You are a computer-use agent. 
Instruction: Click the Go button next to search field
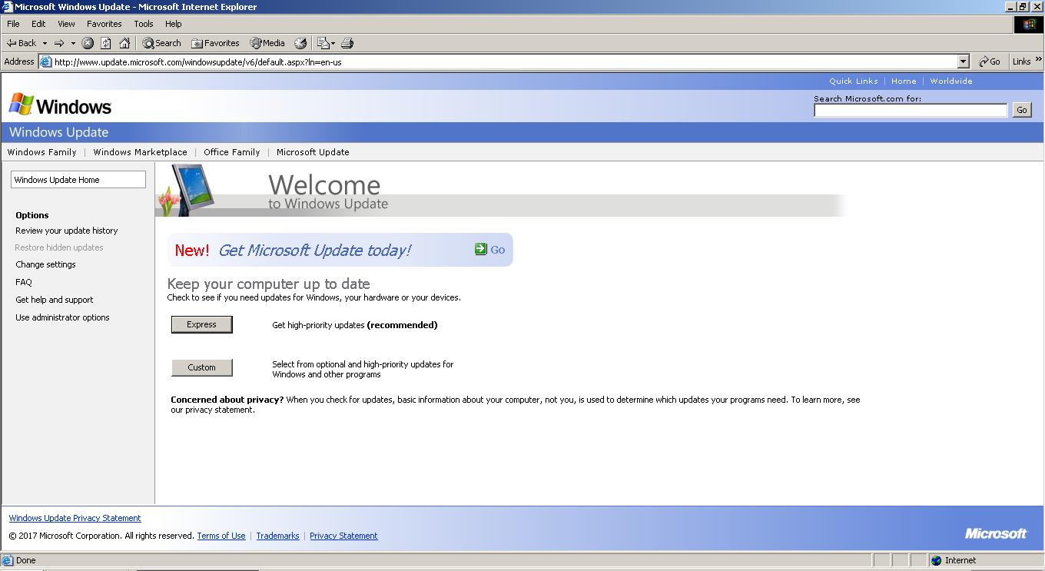[1021, 110]
